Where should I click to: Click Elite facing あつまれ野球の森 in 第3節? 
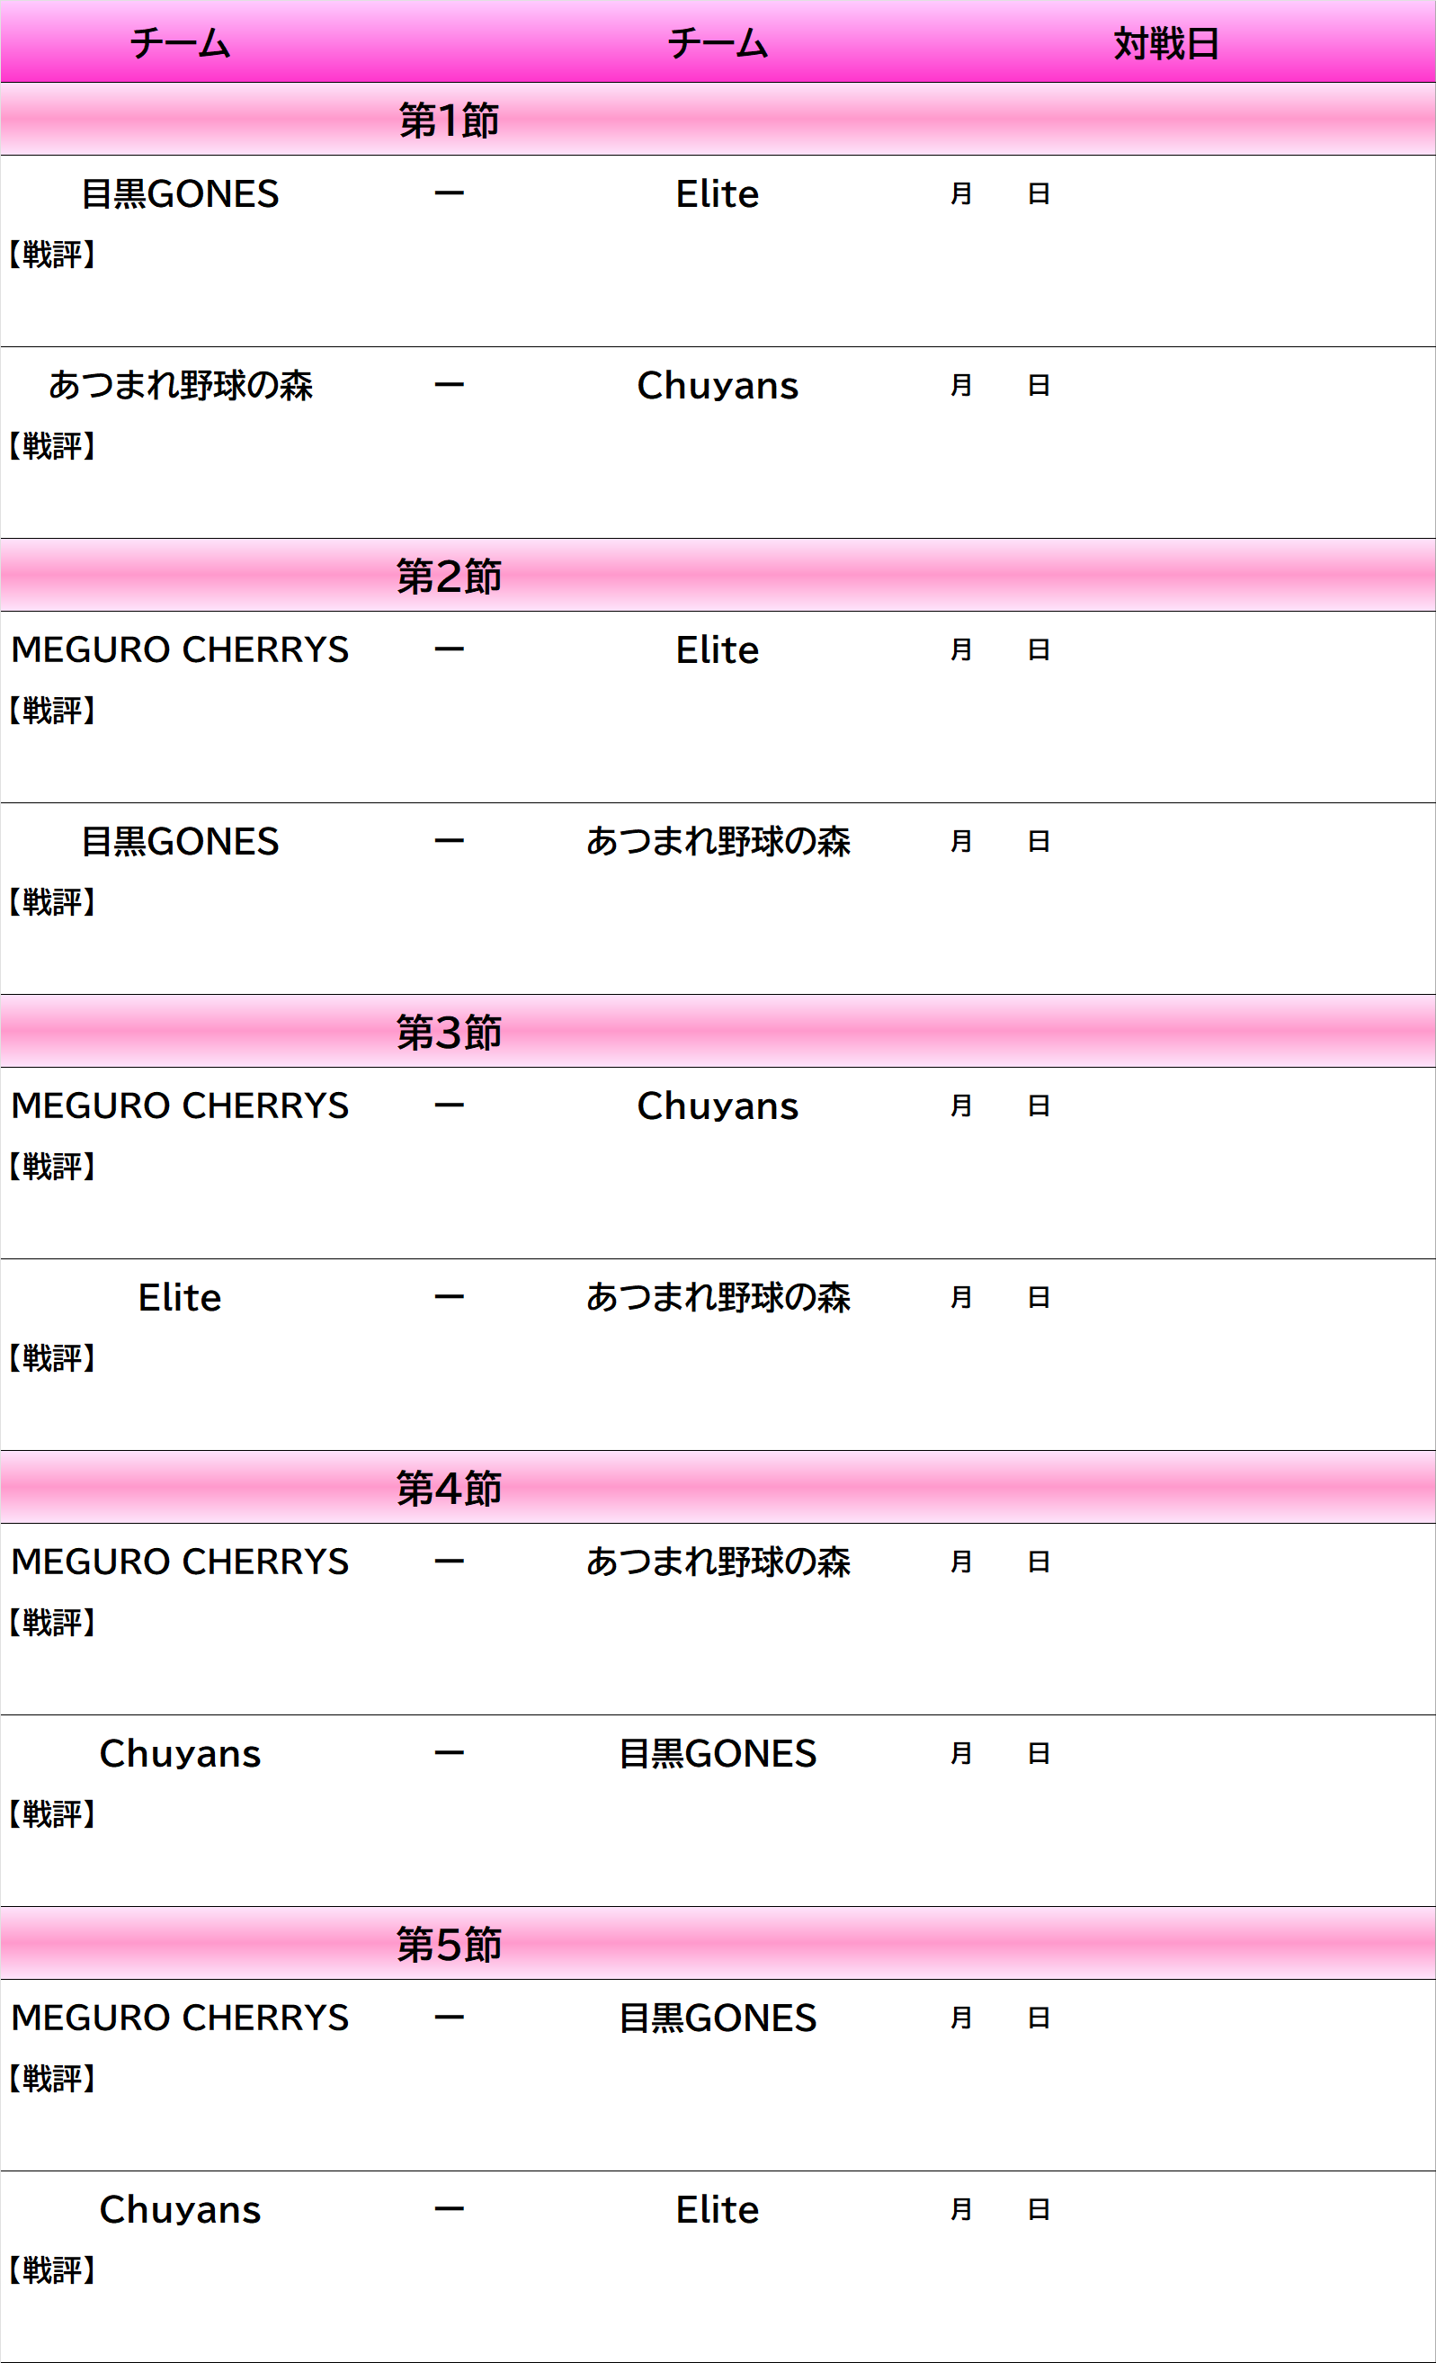pyautogui.click(x=180, y=1298)
